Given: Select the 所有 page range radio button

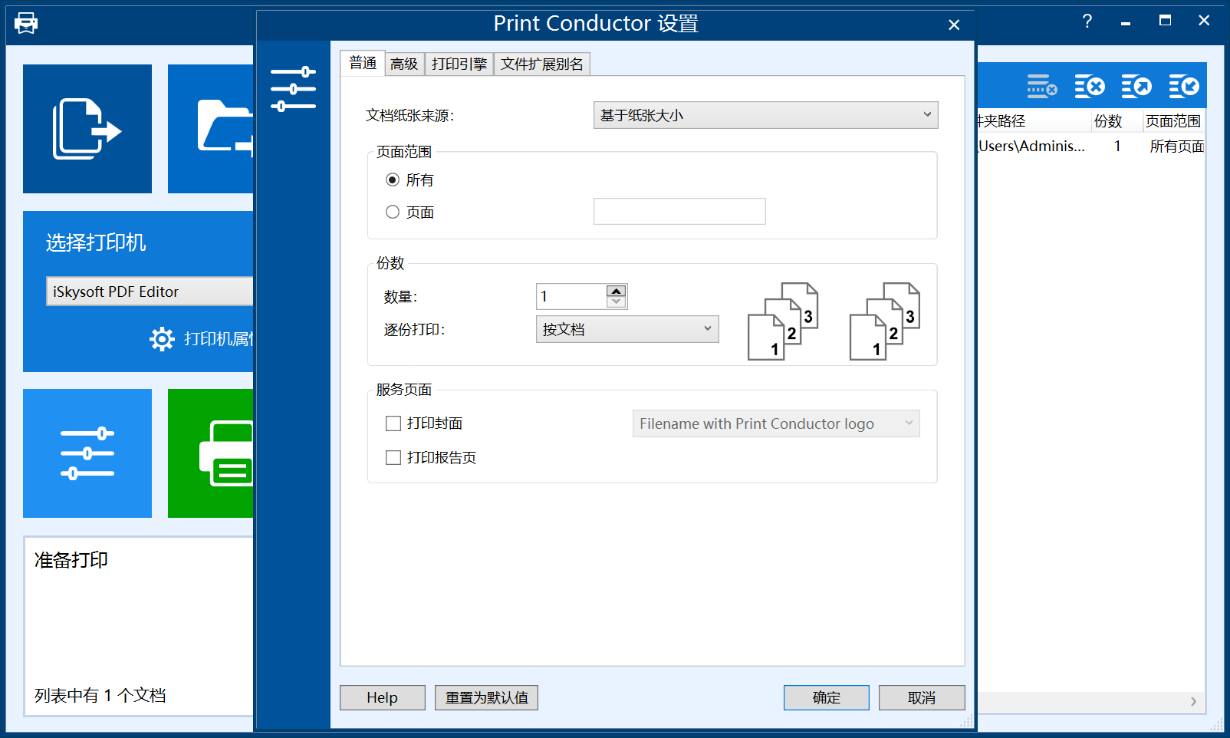Looking at the screenshot, I should click(x=393, y=180).
